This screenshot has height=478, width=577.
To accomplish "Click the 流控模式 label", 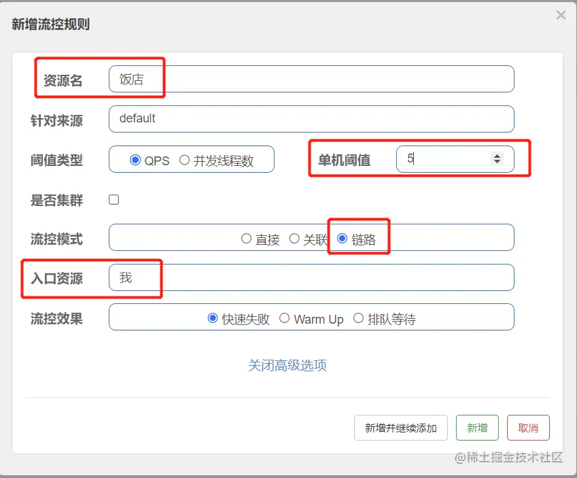I will tap(56, 239).
